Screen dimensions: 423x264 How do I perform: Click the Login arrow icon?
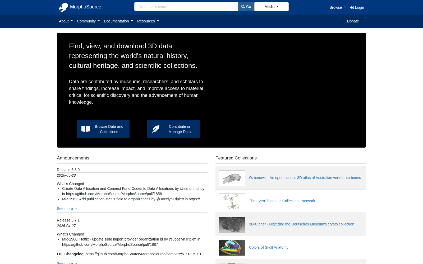[x=352, y=7]
